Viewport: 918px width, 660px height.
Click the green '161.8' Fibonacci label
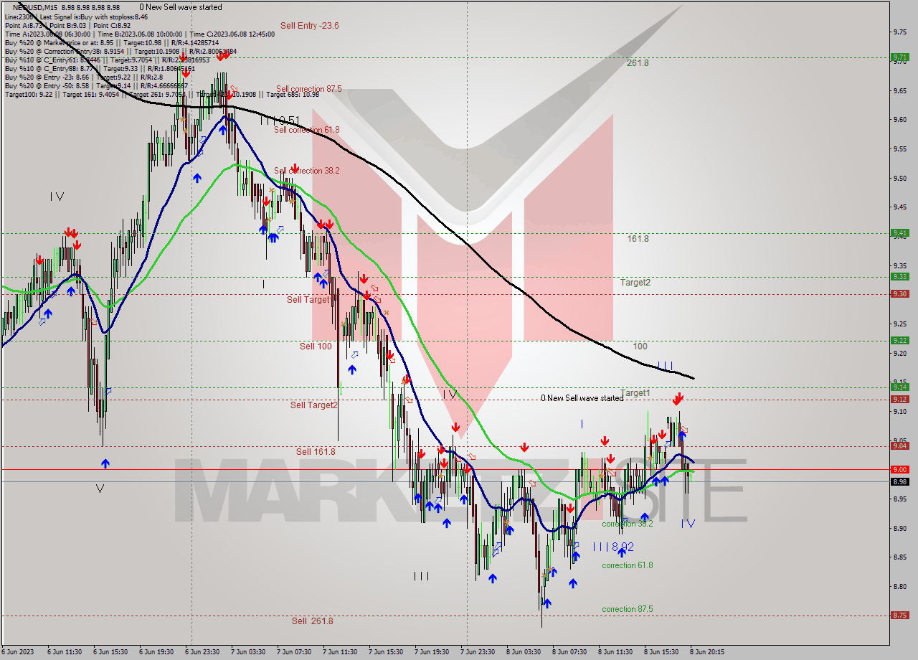point(638,238)
